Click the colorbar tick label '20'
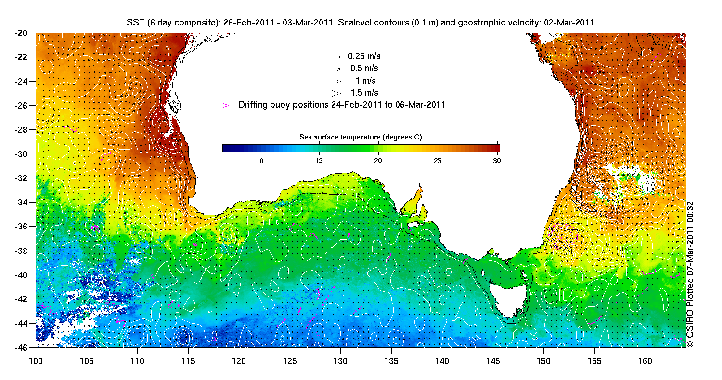Viewport: 722px width, 380px height. (378, 161)
